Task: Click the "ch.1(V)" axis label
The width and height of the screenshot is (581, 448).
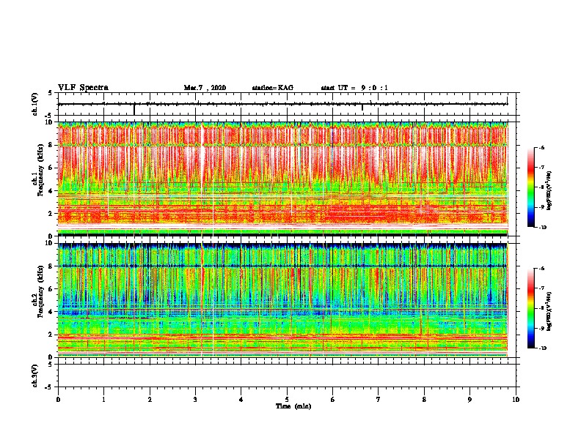Action: pos(34,104)
